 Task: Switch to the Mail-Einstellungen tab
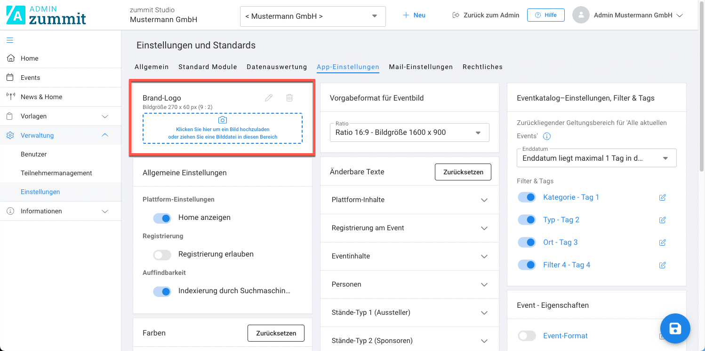tap(421, 67)
